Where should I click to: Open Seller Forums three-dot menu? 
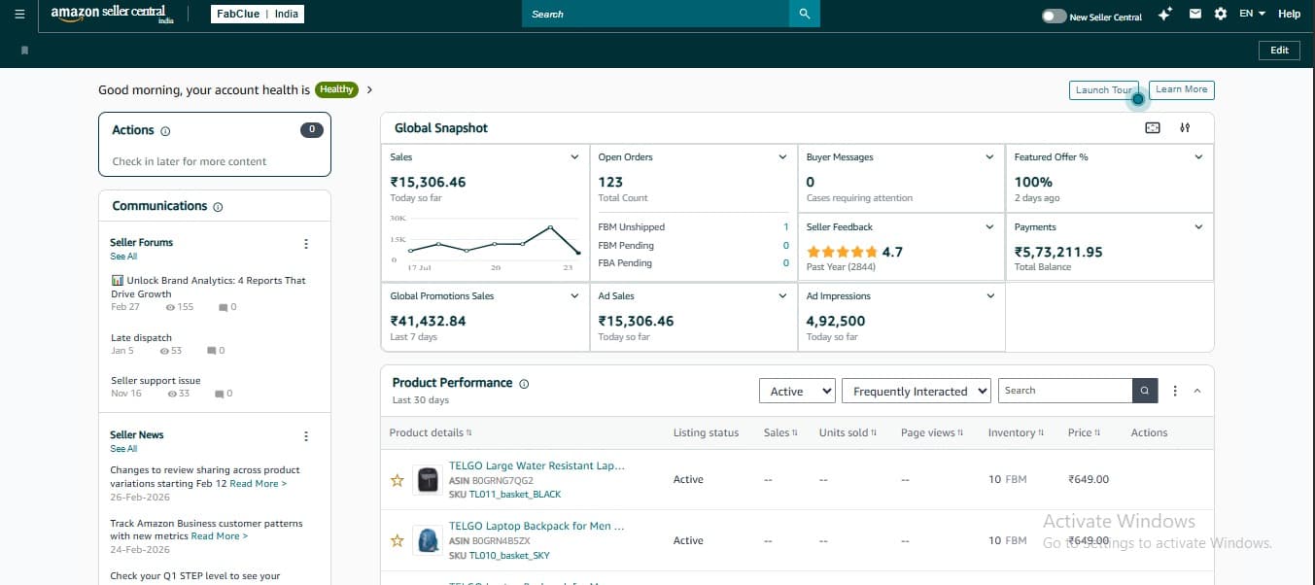(x=306, y=244)
